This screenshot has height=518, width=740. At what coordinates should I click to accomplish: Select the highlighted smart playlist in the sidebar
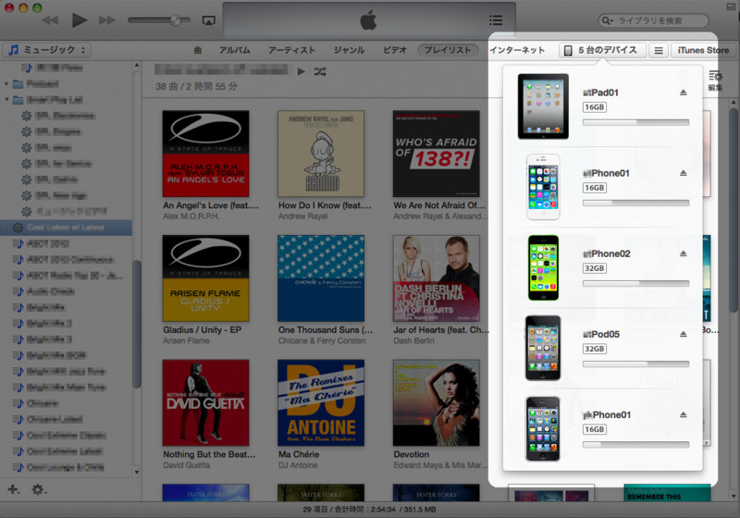(x=66, y=228)
